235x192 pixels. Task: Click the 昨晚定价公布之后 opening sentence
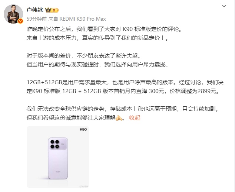coord(104,29)
